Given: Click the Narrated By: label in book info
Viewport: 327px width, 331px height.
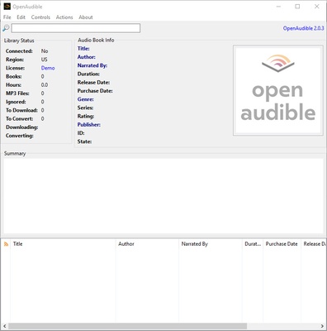Looking at the screenshot, I should click(x=92, y=65).
